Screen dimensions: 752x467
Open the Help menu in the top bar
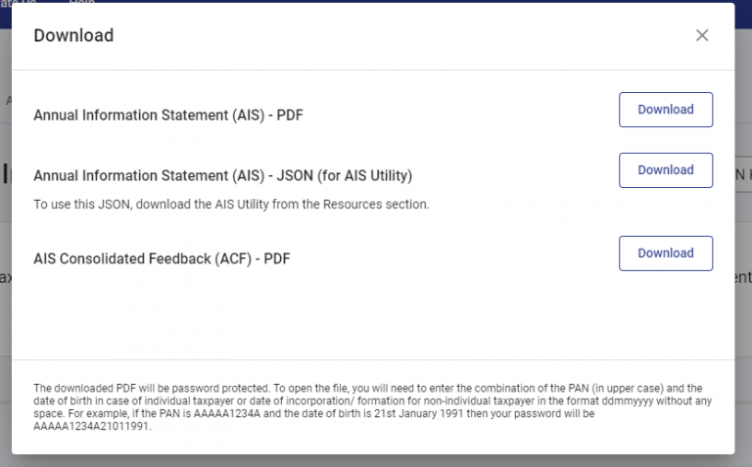point(82,3)
